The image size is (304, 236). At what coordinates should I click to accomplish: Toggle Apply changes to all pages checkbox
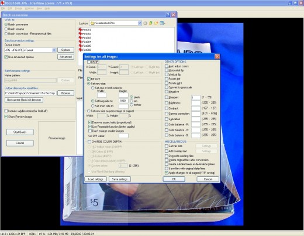[x=167, y=173]
